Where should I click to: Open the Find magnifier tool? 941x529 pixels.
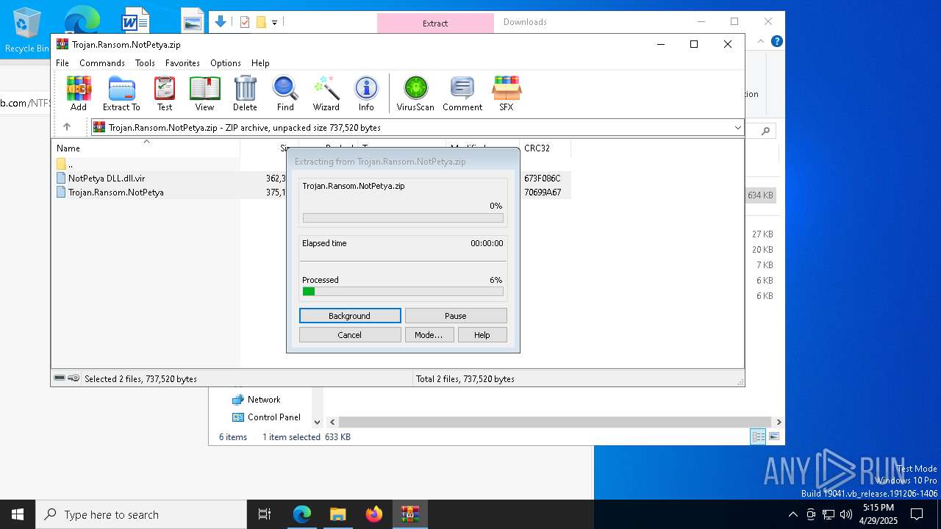(285, 93)
